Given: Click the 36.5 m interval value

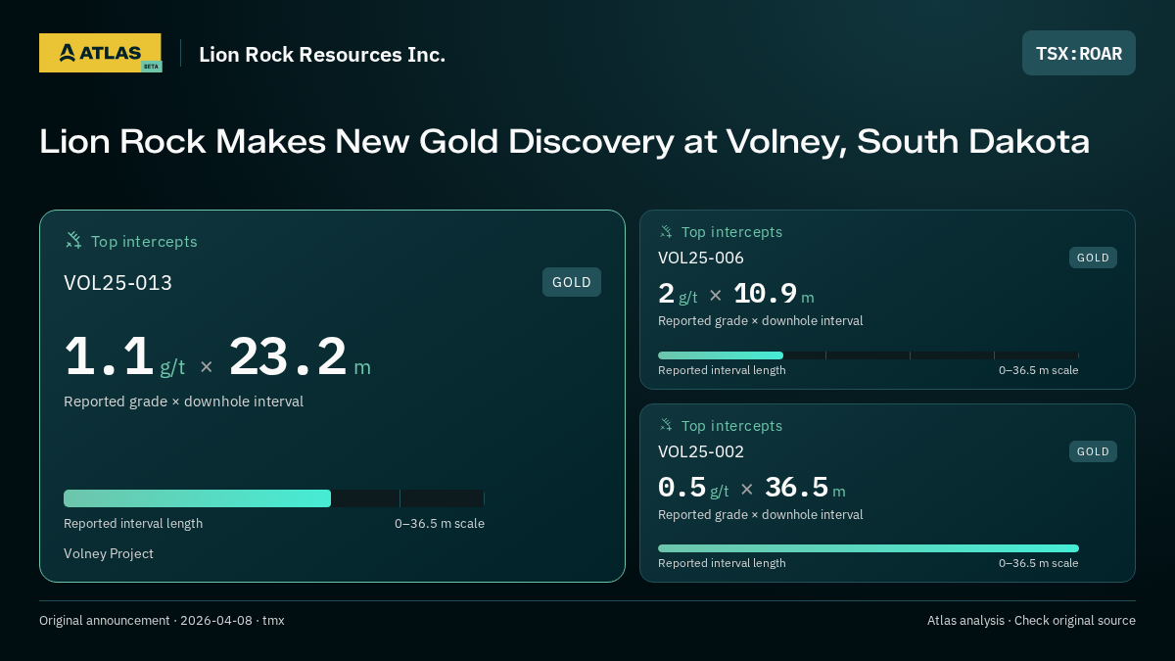Looking at the screenshot, I should pos(805,488).
